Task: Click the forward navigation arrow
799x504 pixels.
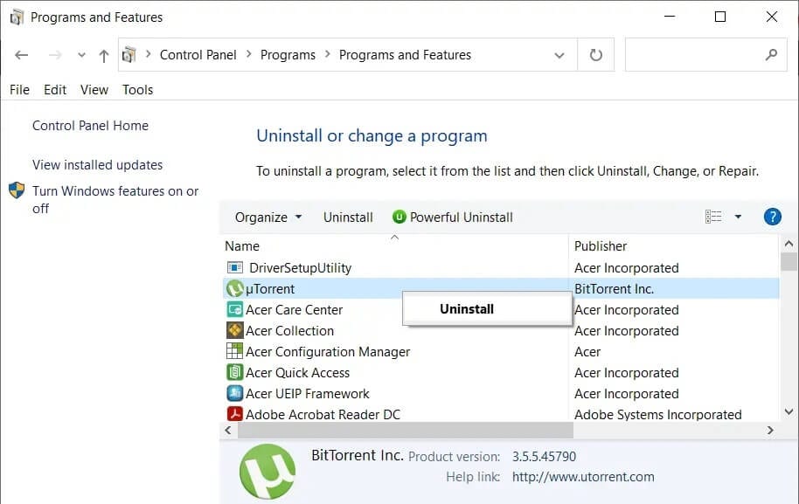Action: click(x=55, y=55)
